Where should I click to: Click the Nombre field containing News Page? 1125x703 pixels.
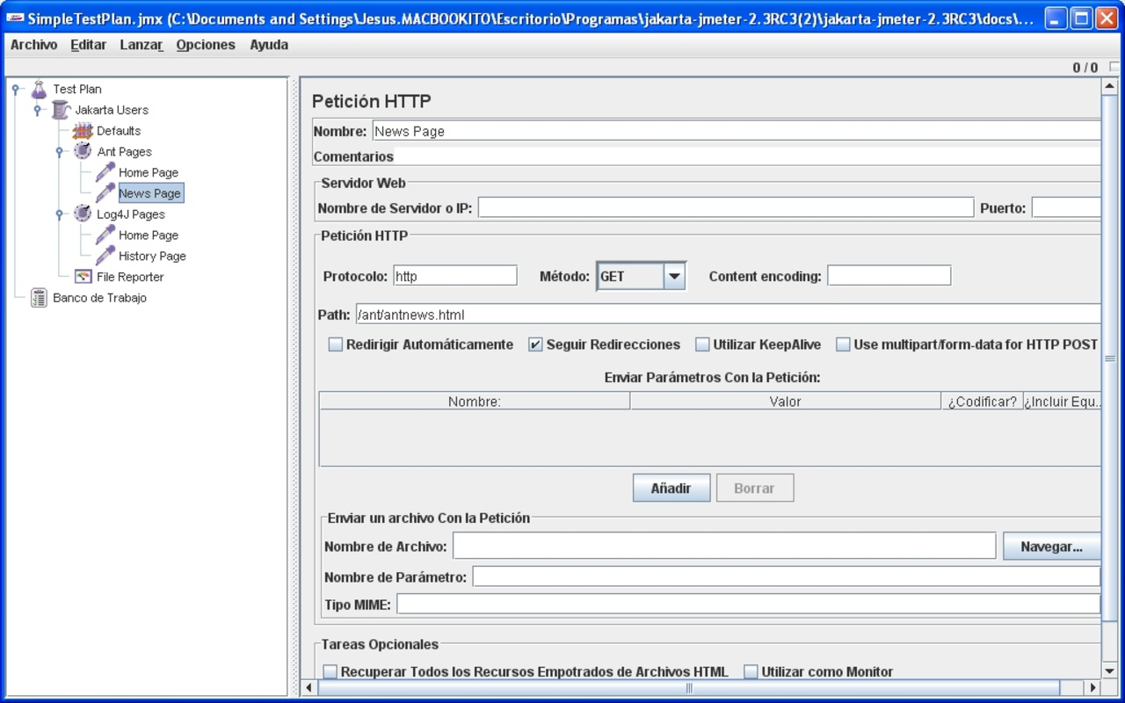[737, 131]
